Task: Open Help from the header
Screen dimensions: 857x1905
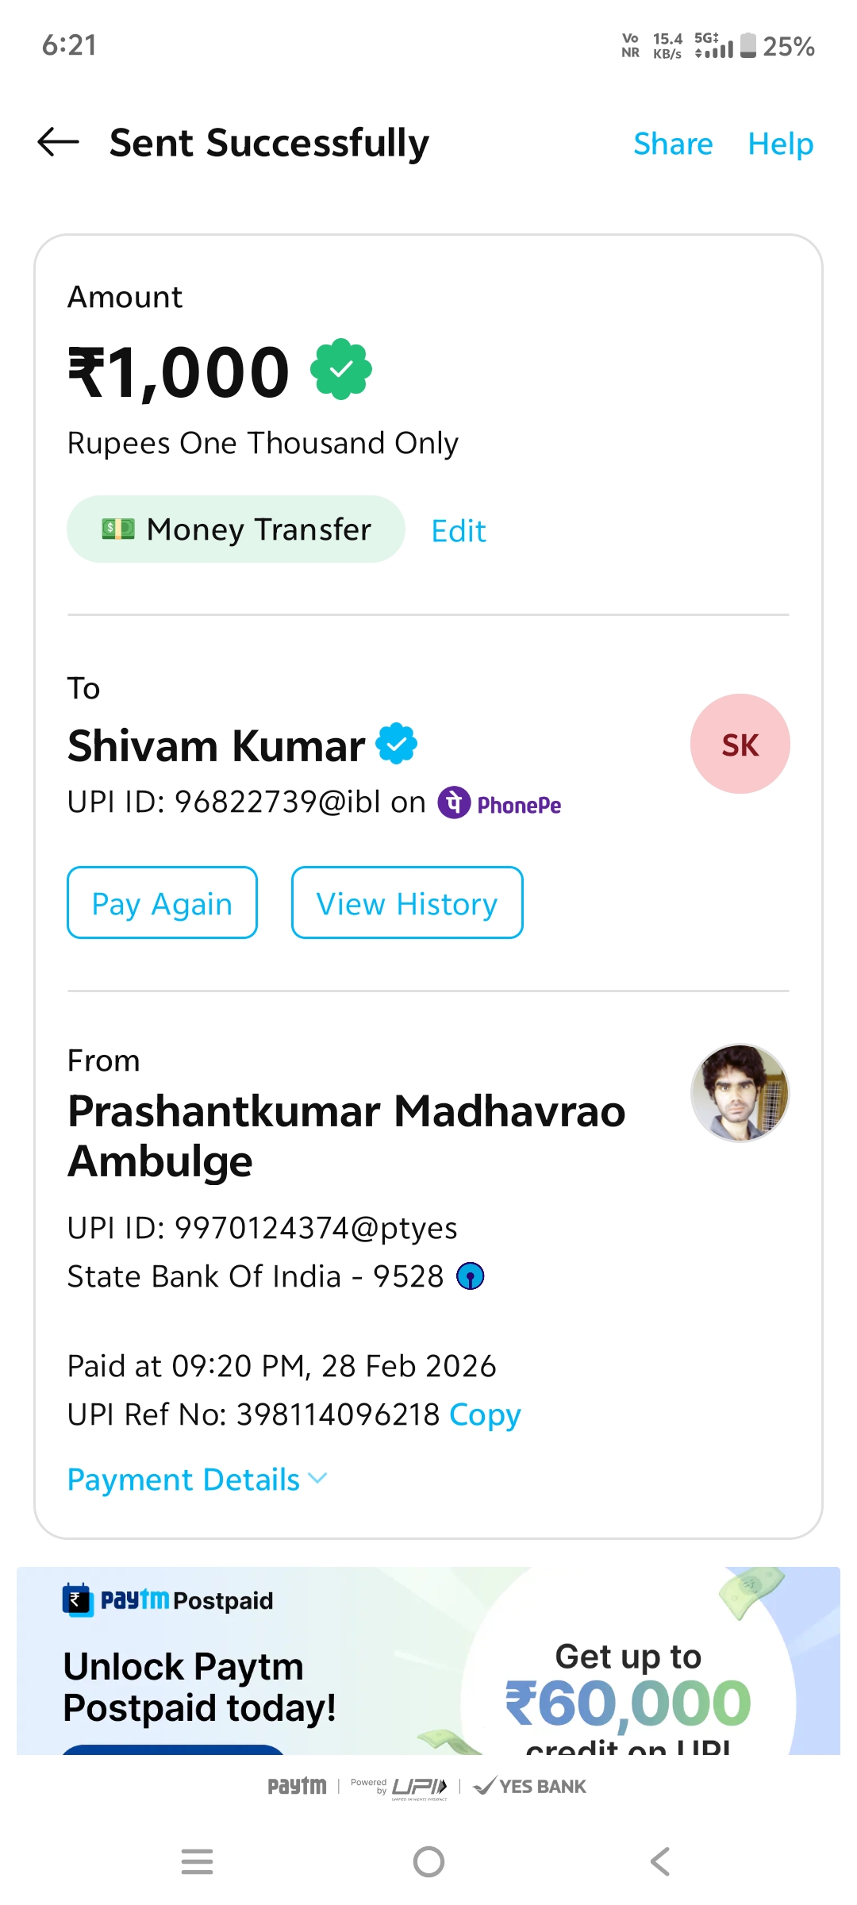Action: [781, 144]
